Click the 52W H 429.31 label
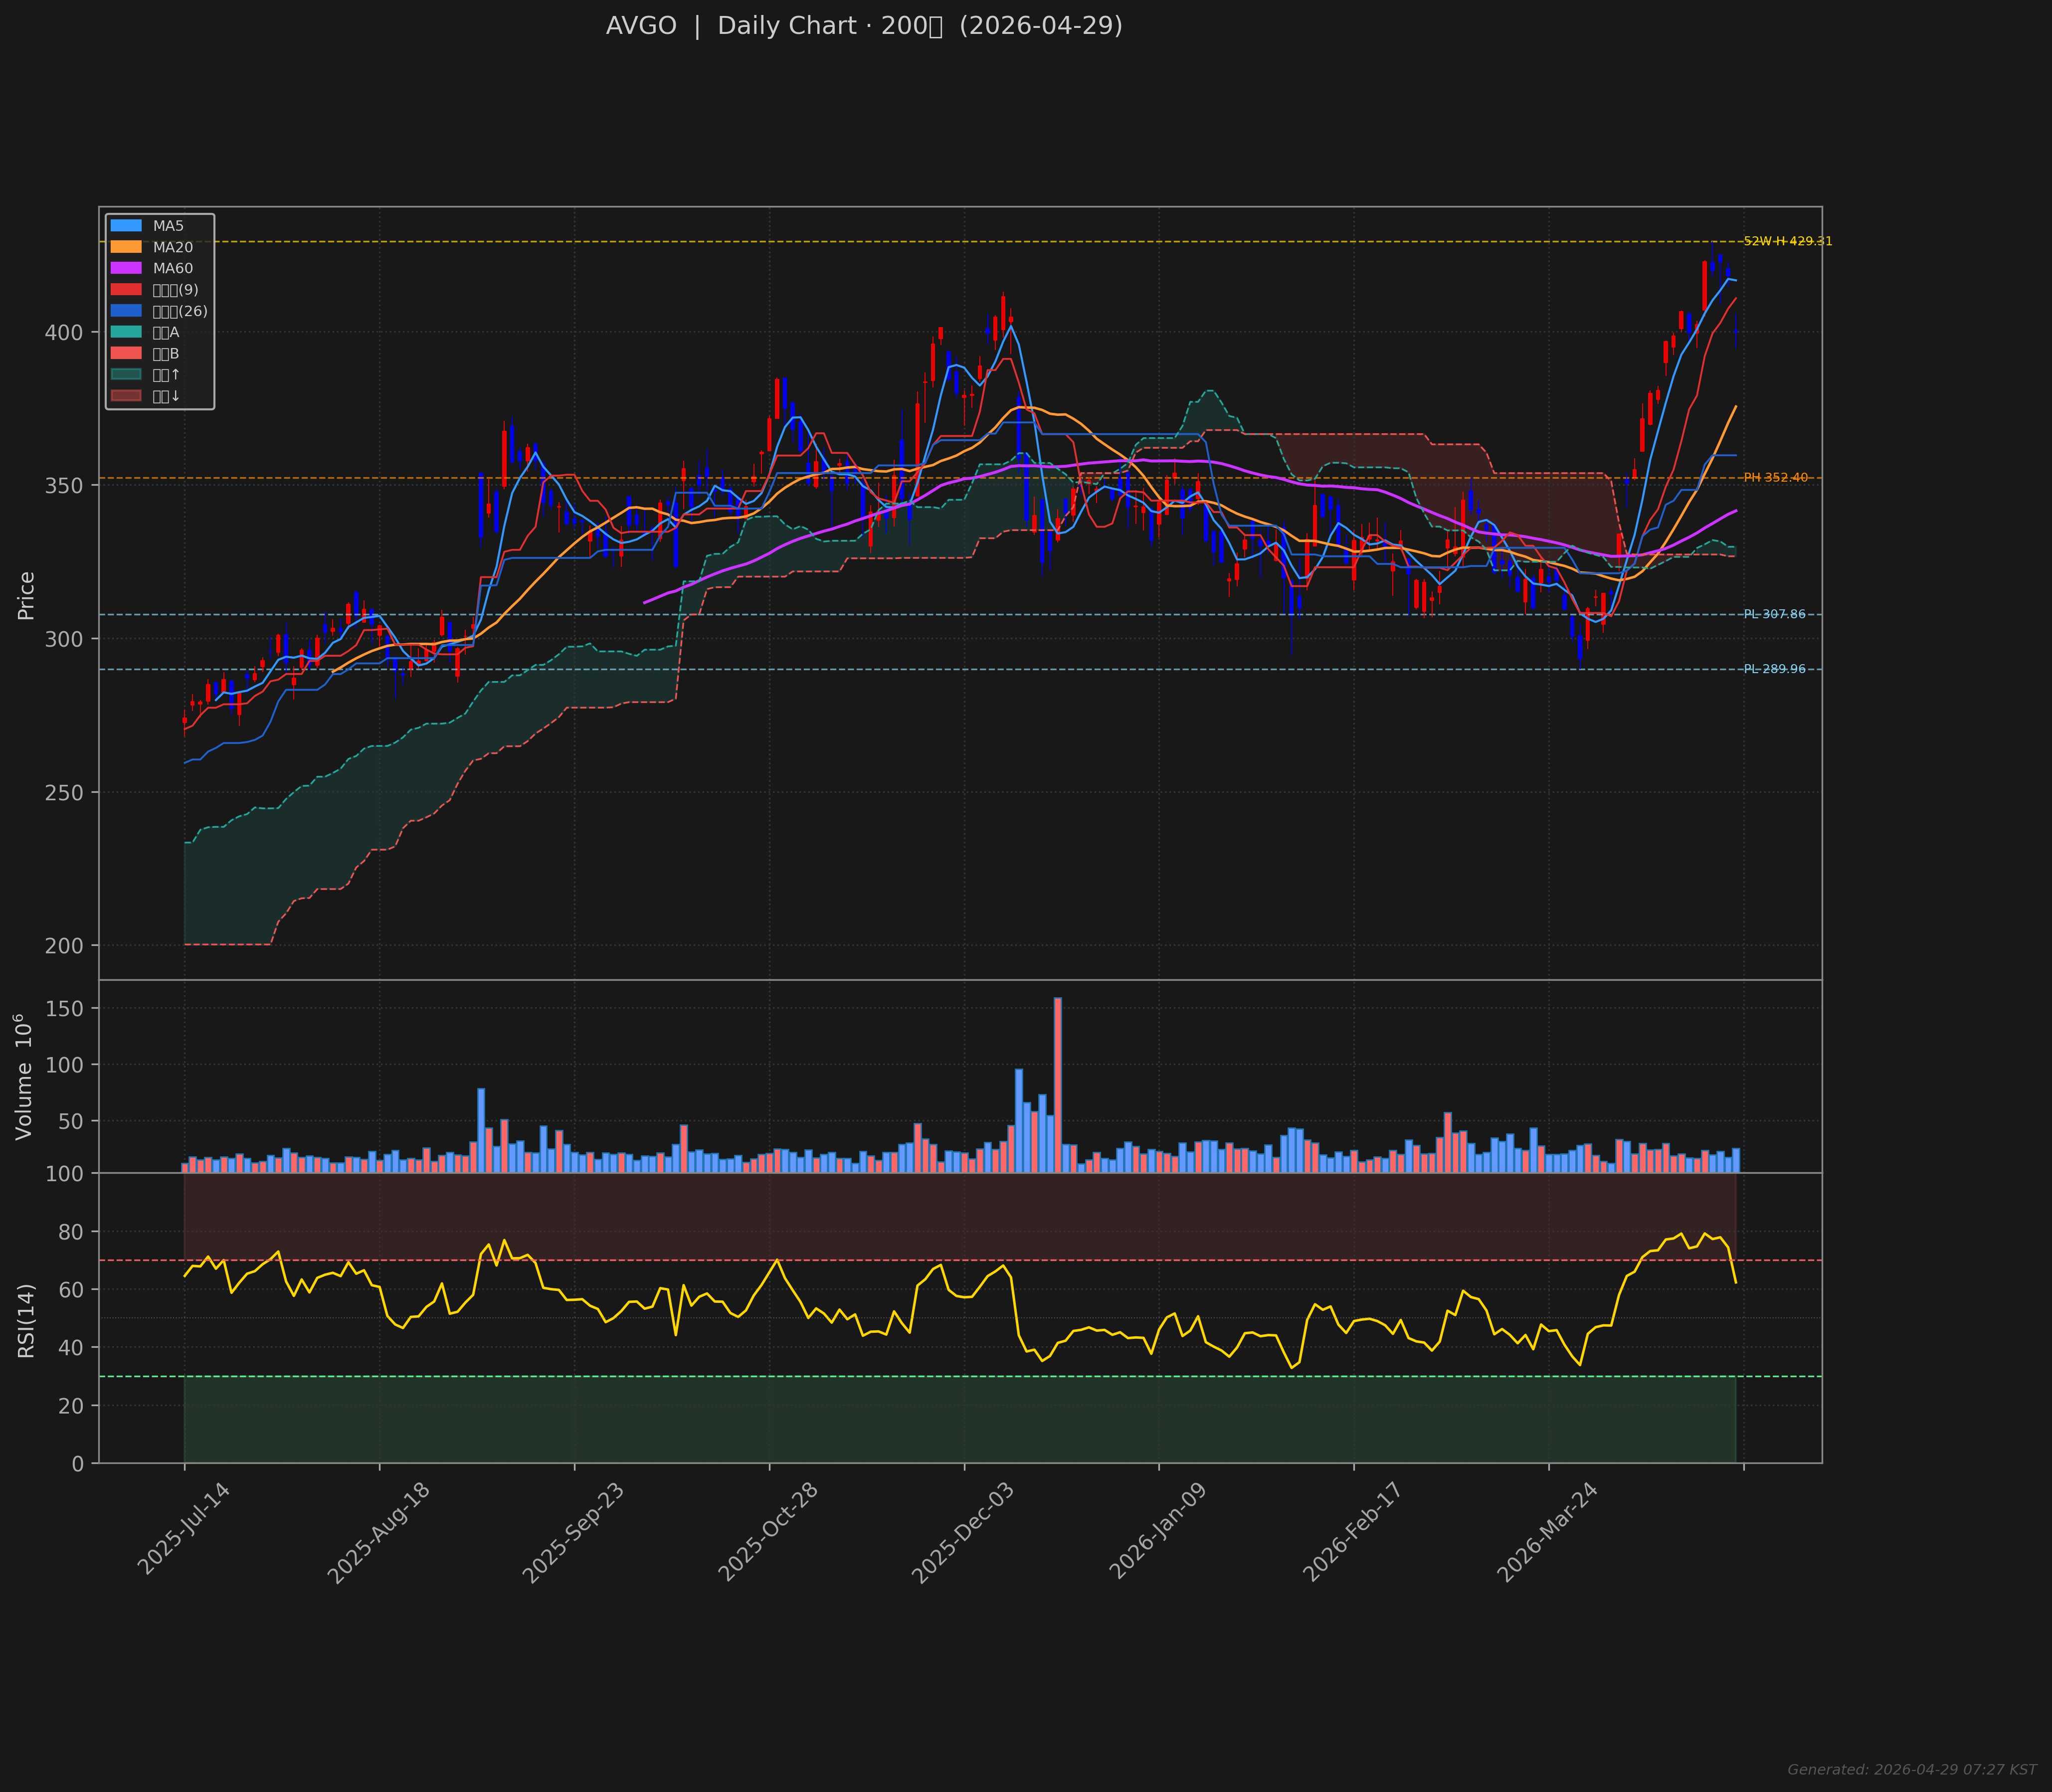Image resolution: width=2052 pixels, height=1792 pixels. pos(1787,241)
